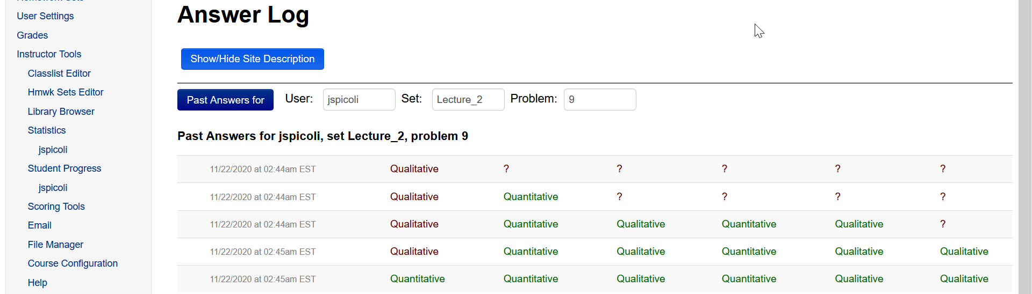Open Course Configuration
1032x294 pixels.
(73, 263)
